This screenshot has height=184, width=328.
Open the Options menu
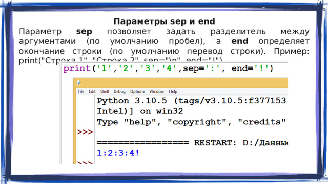(x=137, y=91)
